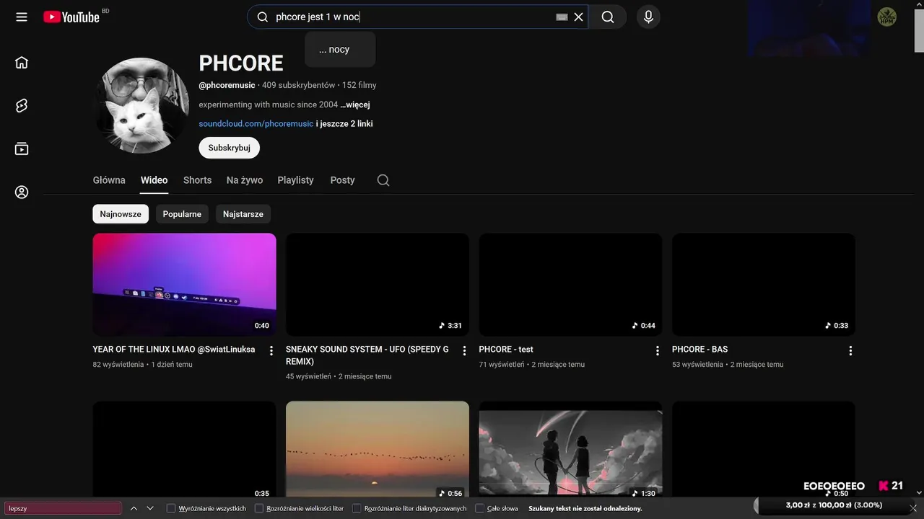Close the find bar
The image size is (924, 519).
coord(913,508)
